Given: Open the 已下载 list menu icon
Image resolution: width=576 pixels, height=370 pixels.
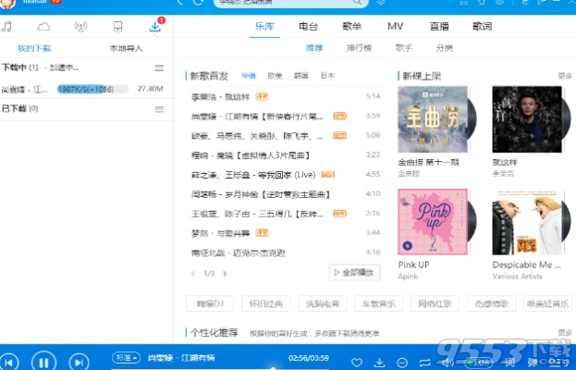Looking at the screenshot, I should tap(159, 109).
